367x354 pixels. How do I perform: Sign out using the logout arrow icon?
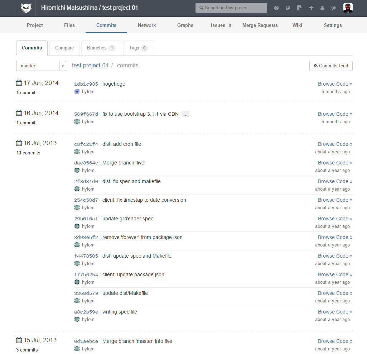click(334, 8)
